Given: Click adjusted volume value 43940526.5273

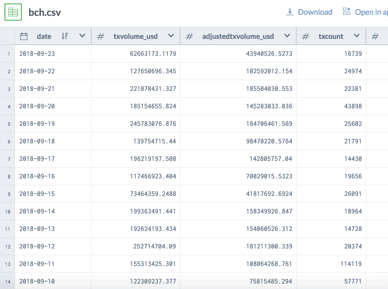Looking at the screenshot, I should pyautogui.click(x=269, y=54).
